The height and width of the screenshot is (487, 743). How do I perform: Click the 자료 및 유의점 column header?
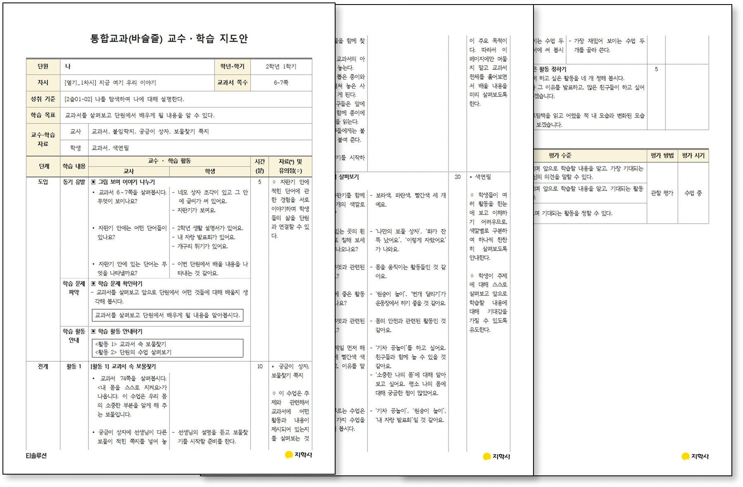[x=291, y=166]
